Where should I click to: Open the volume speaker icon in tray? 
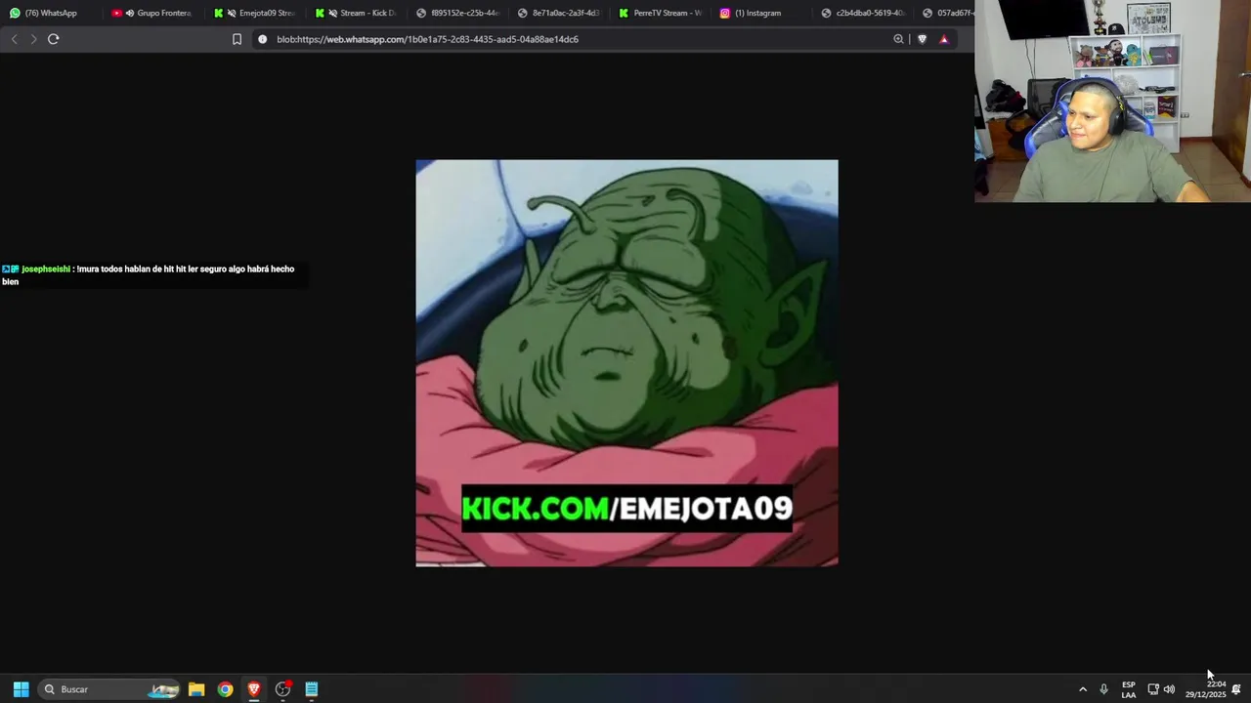[x=1169, y=689]
